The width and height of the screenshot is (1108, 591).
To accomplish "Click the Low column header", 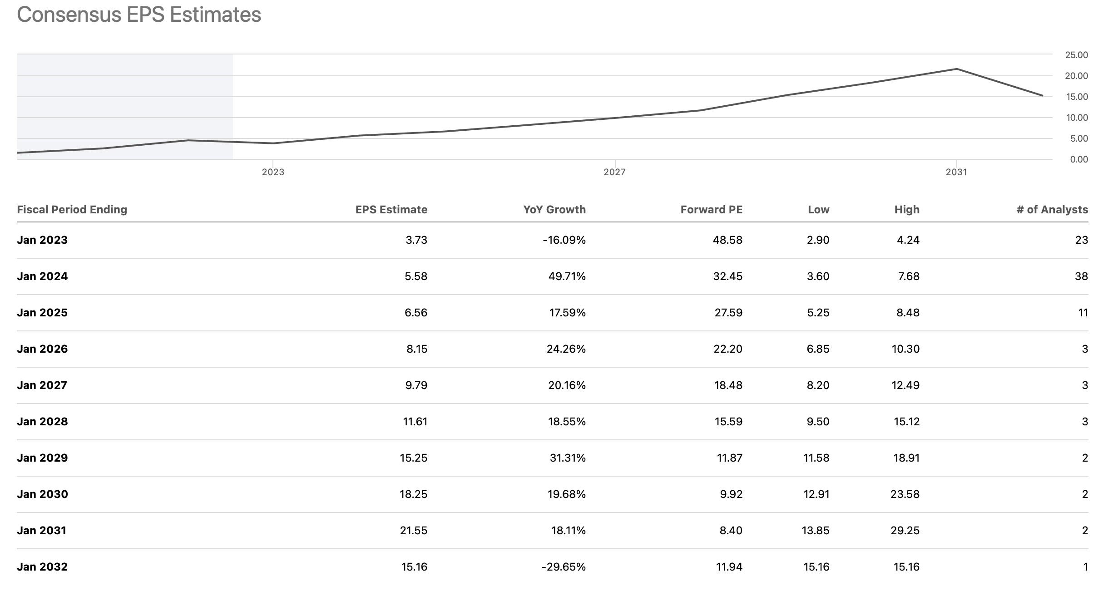I will [818, 209].
